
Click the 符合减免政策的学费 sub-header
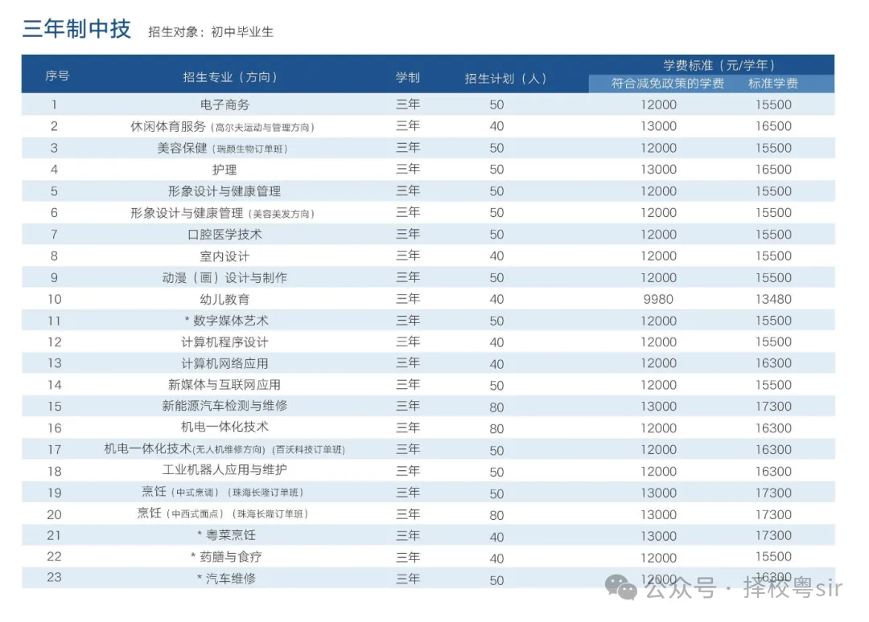tap(667, 84)
